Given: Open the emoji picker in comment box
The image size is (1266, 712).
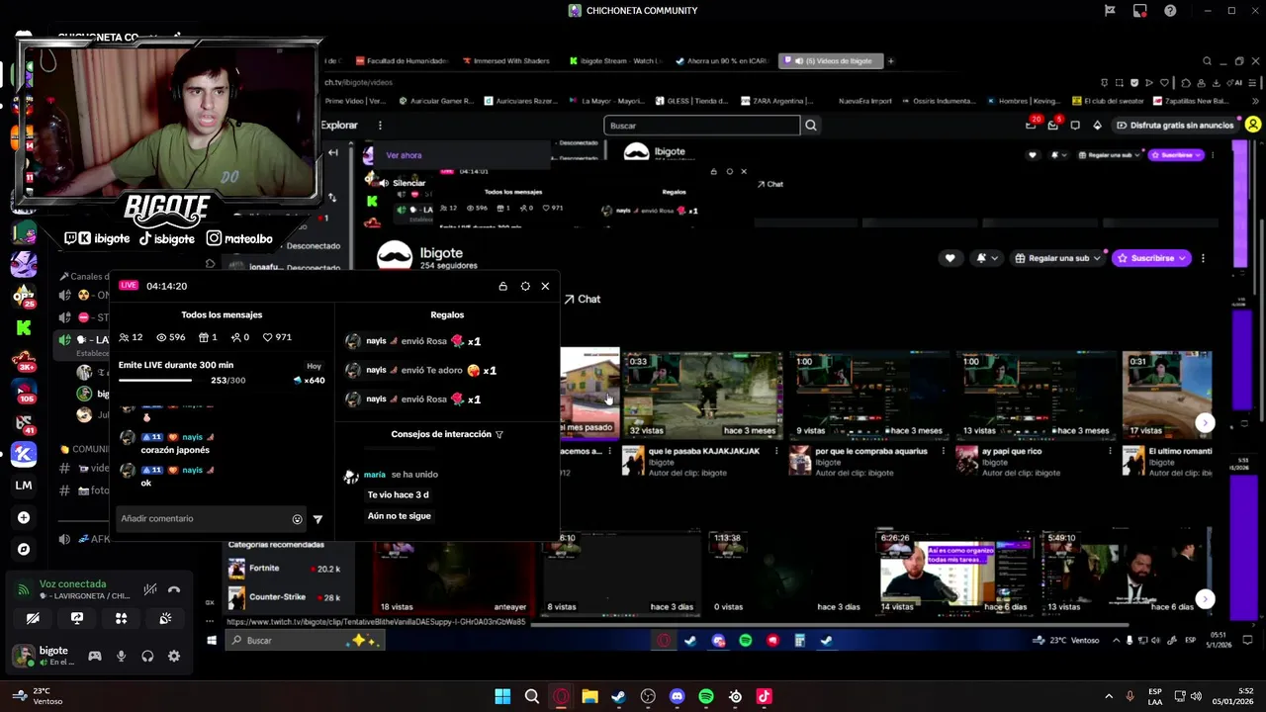Looking at the screenshot, I should click(x=297, y=519).
